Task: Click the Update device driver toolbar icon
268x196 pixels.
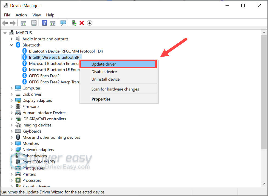Action: click(74, 23)
